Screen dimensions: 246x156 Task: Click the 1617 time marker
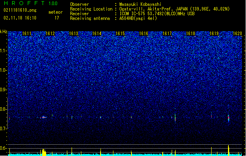(x=167, y=34)
